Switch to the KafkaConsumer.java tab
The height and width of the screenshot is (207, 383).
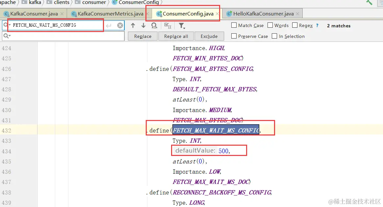click(x=34, y=14)
